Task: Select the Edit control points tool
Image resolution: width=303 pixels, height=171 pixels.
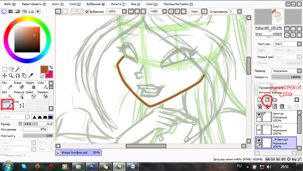Action: 7,95
